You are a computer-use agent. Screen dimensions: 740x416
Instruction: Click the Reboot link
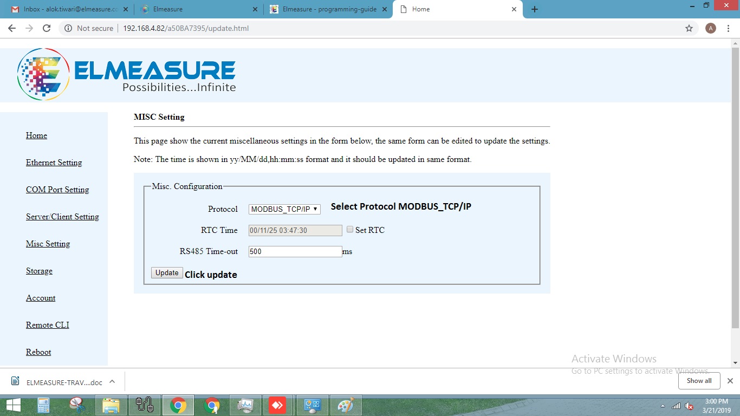pyautogui.click(x=38, y=352)
